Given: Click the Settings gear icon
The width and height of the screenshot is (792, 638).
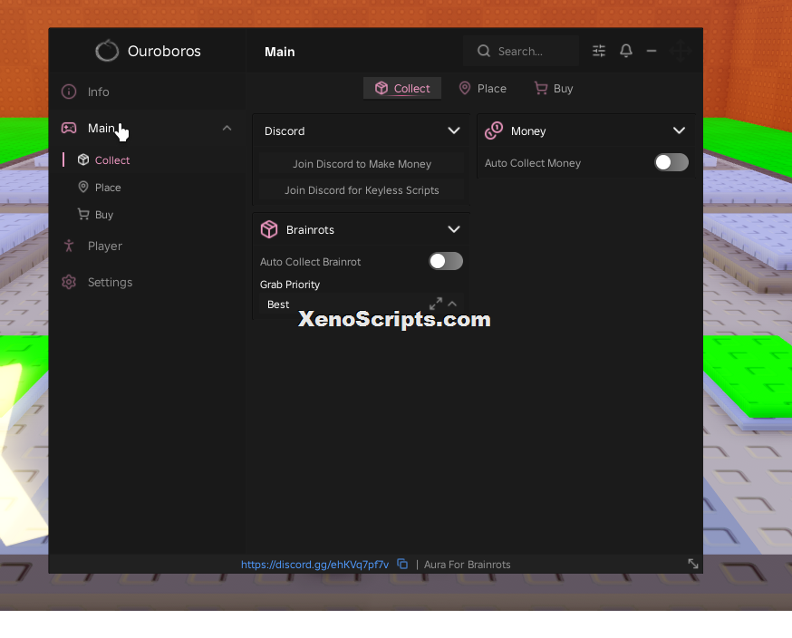Looking at the screenshot, I should (x=69, y=282).
